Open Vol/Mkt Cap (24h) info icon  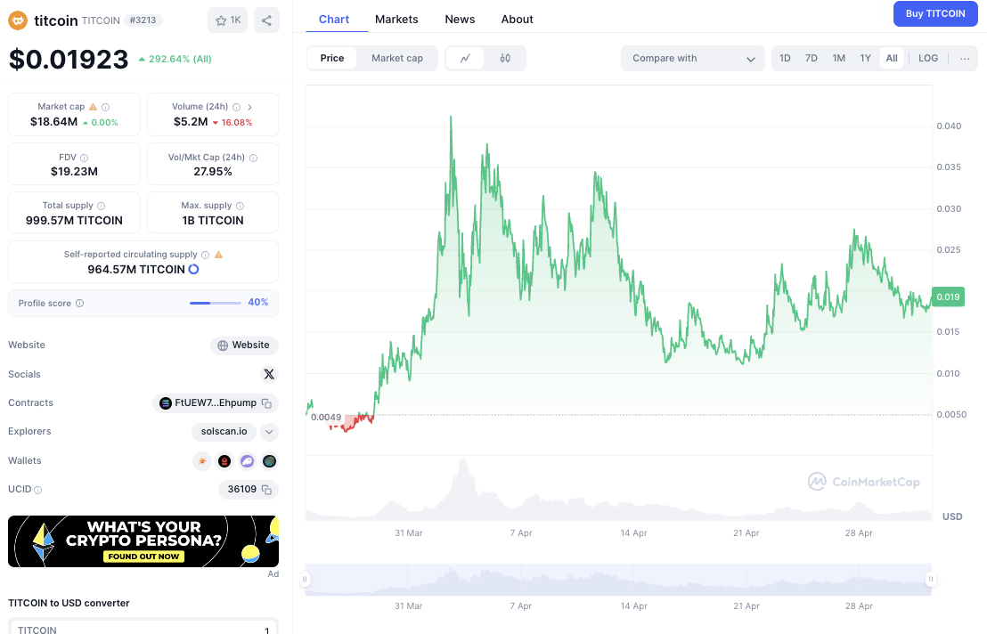point(254,158)
